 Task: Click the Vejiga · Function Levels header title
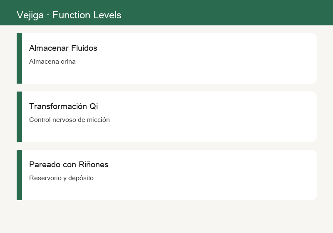pyautogui.click(x=69, y=15)
